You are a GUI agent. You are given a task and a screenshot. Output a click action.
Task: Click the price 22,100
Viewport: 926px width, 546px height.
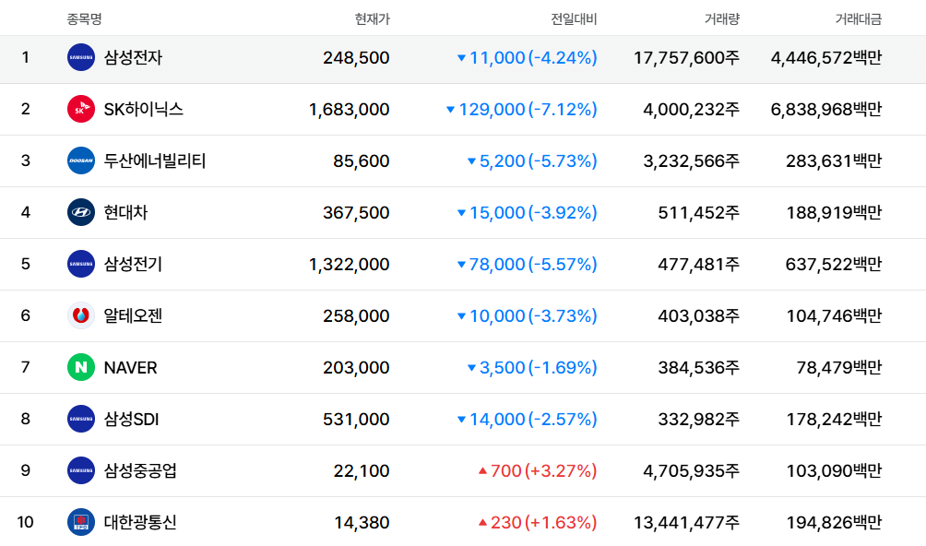(x=362, y=471)
